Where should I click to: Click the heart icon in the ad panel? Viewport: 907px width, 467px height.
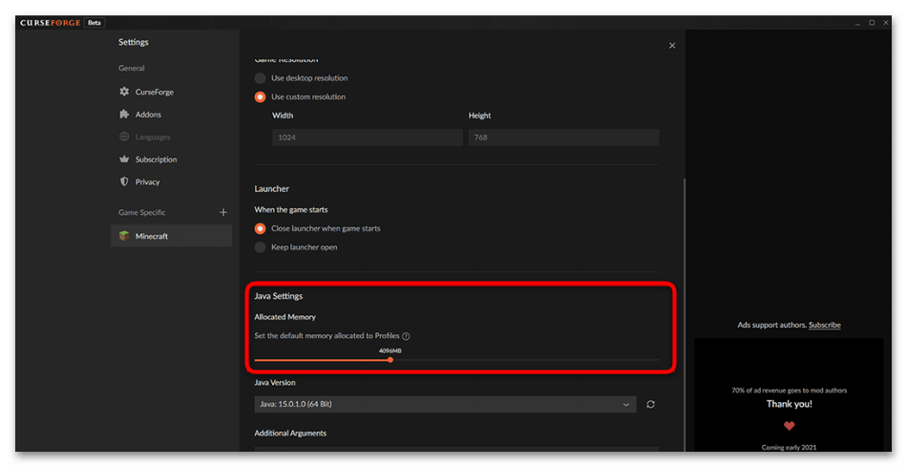tap(789, 426)
